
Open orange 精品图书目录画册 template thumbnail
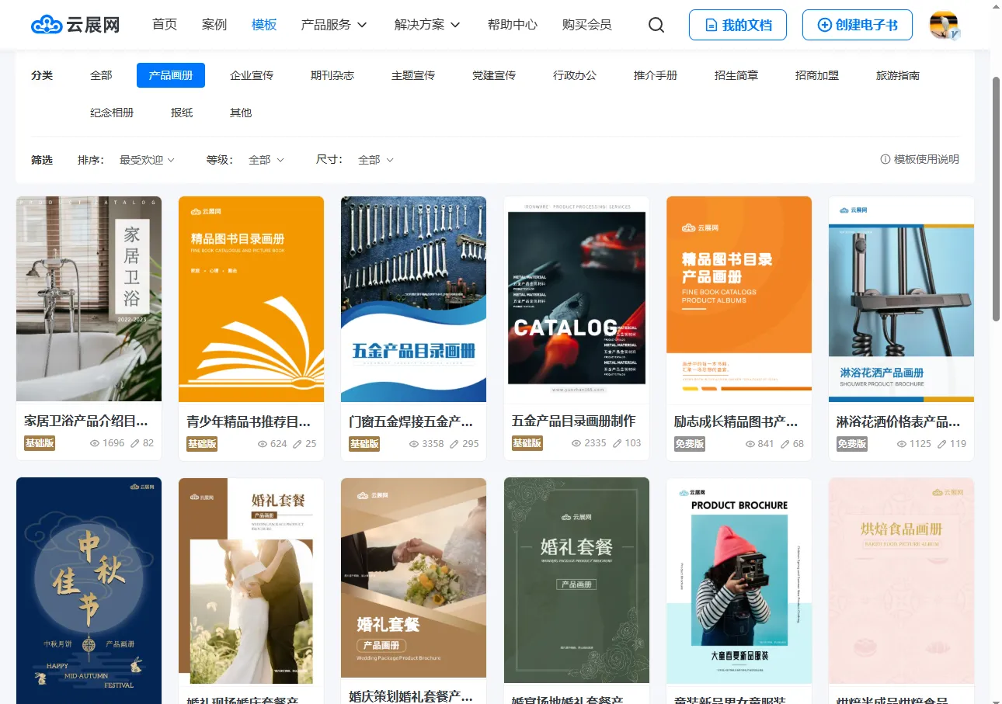[x=251, y=299]
